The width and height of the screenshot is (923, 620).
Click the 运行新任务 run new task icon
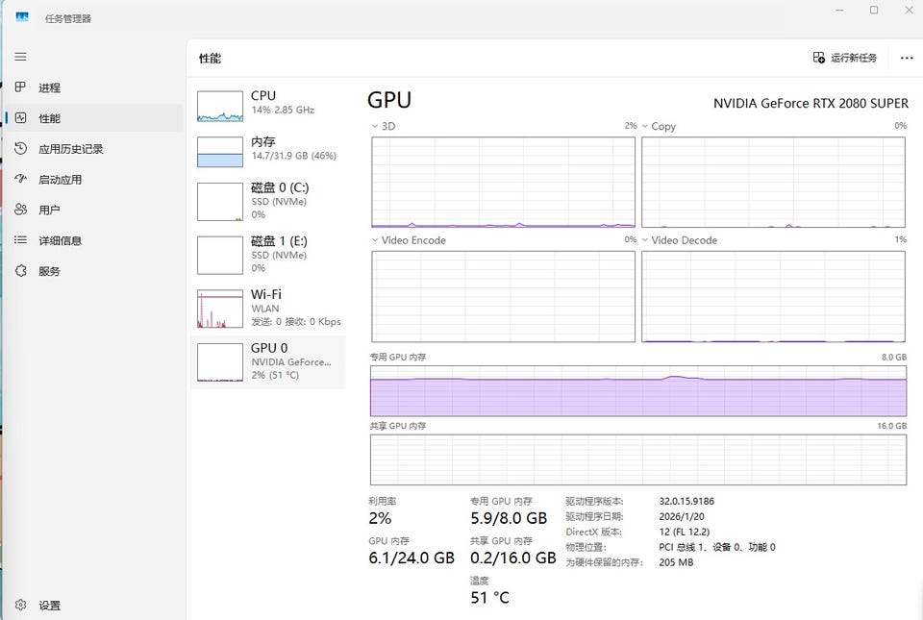819,57
